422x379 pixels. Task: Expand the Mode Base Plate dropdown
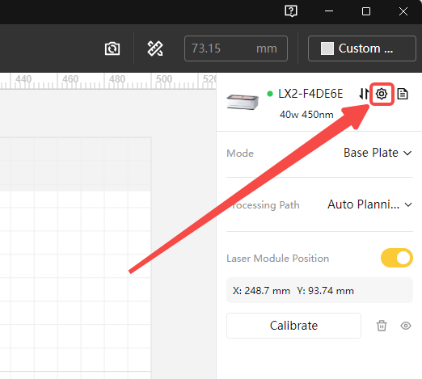pos(378,153)
